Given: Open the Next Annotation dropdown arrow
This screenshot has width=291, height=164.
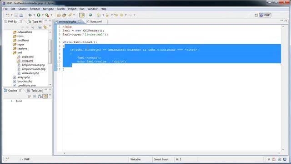Looking at the screenshot, I should click(103, 15).
